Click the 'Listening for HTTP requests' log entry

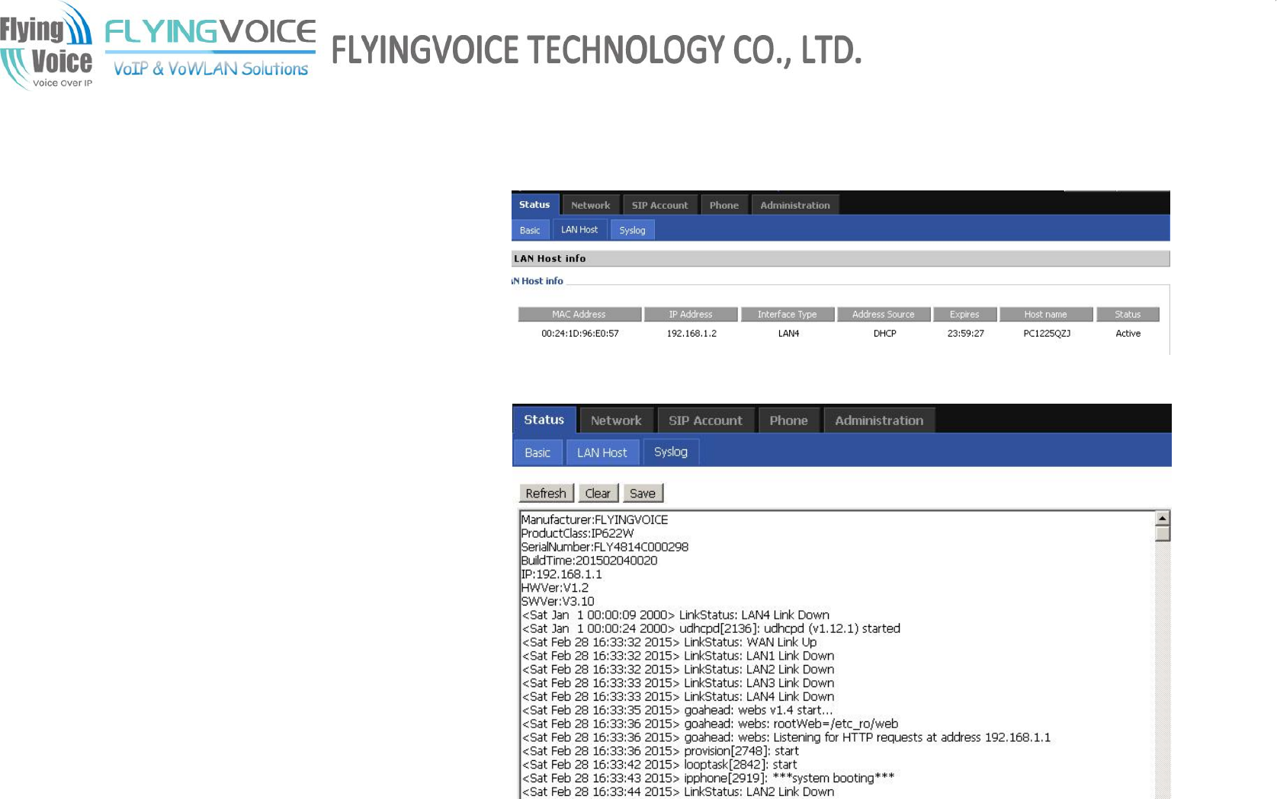click(786, 738)
